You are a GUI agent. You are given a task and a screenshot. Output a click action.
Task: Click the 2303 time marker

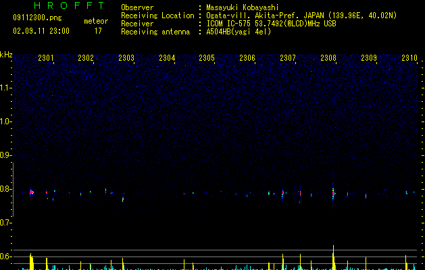point(126,57)
